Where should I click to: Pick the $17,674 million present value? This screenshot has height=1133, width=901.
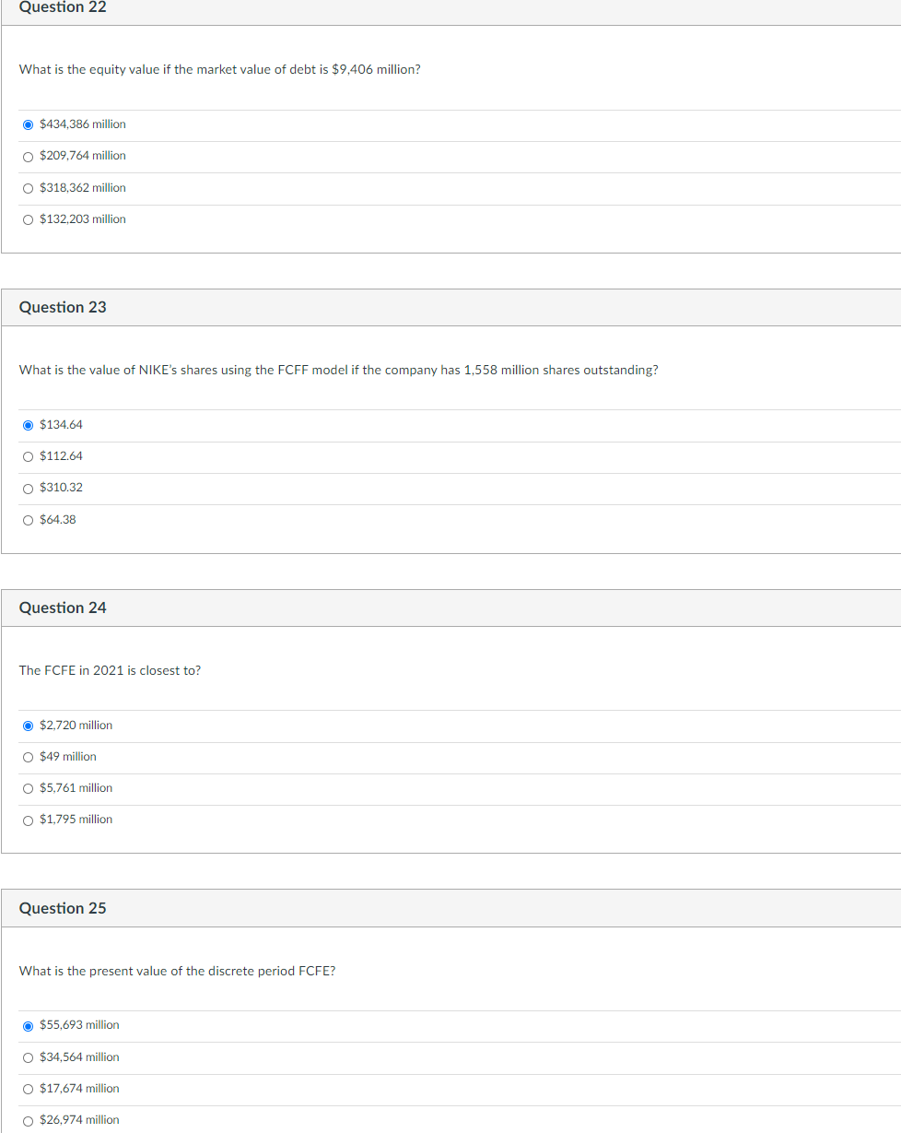29,1089
